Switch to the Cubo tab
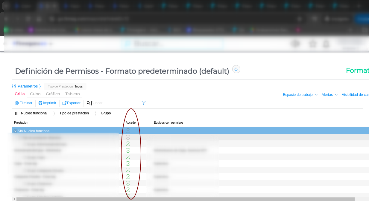Screen dimensions: 369x201 [x=35, y=94]
